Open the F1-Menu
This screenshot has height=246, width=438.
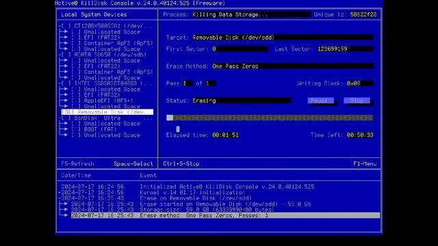(365, 164)
